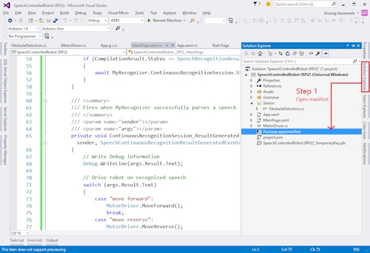Open the File menu

[6, 12]
